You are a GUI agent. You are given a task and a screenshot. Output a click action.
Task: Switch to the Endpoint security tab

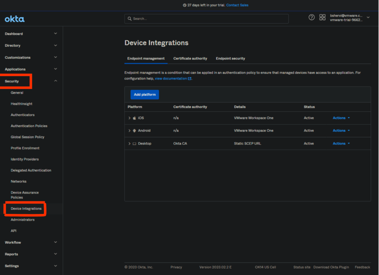coord(230,58)
